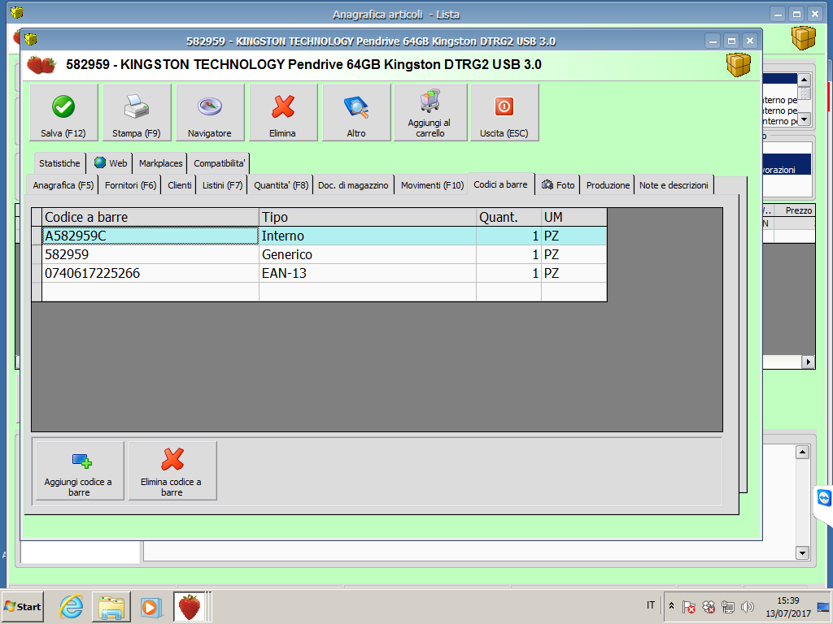Click the right scroll arrow in Lista window
This screenshot has width=833, height=624.
pyautogui.click(x=808, y=362)
